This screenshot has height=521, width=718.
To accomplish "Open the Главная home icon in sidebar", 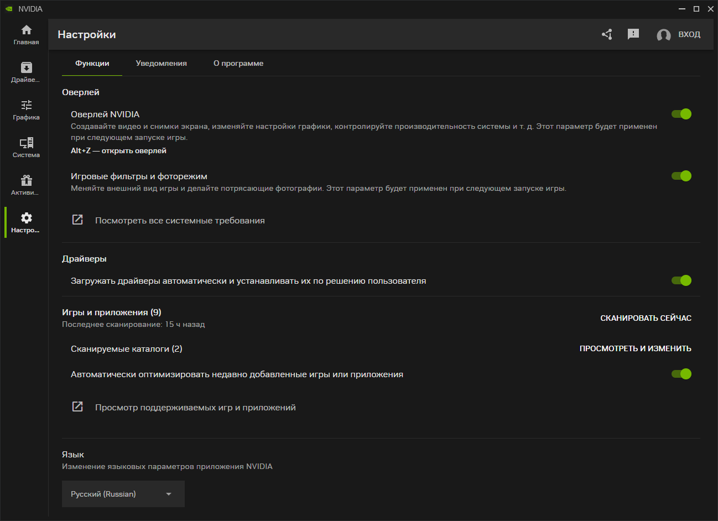I will (x=26, y=30).
